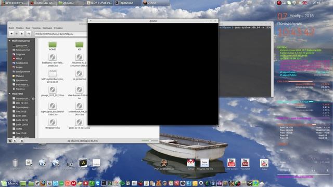
Task: Click the Forward arrow in file manager toolbar
Action: click(x=17, y=34)
